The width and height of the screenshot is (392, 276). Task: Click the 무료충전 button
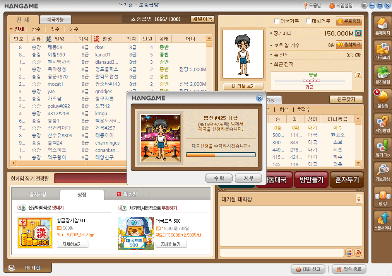tap(349, 21)
